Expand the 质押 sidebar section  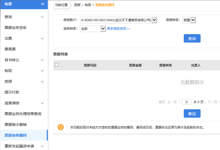(24, 81)
